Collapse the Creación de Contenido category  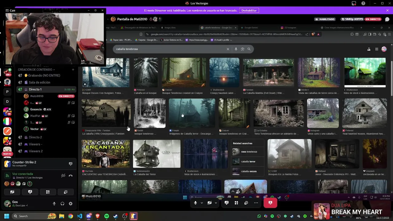click(37, 70)
